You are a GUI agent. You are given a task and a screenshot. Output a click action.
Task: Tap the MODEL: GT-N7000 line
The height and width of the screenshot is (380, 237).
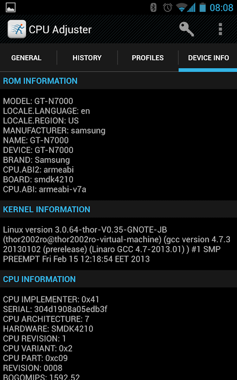[x=38, y=101]
